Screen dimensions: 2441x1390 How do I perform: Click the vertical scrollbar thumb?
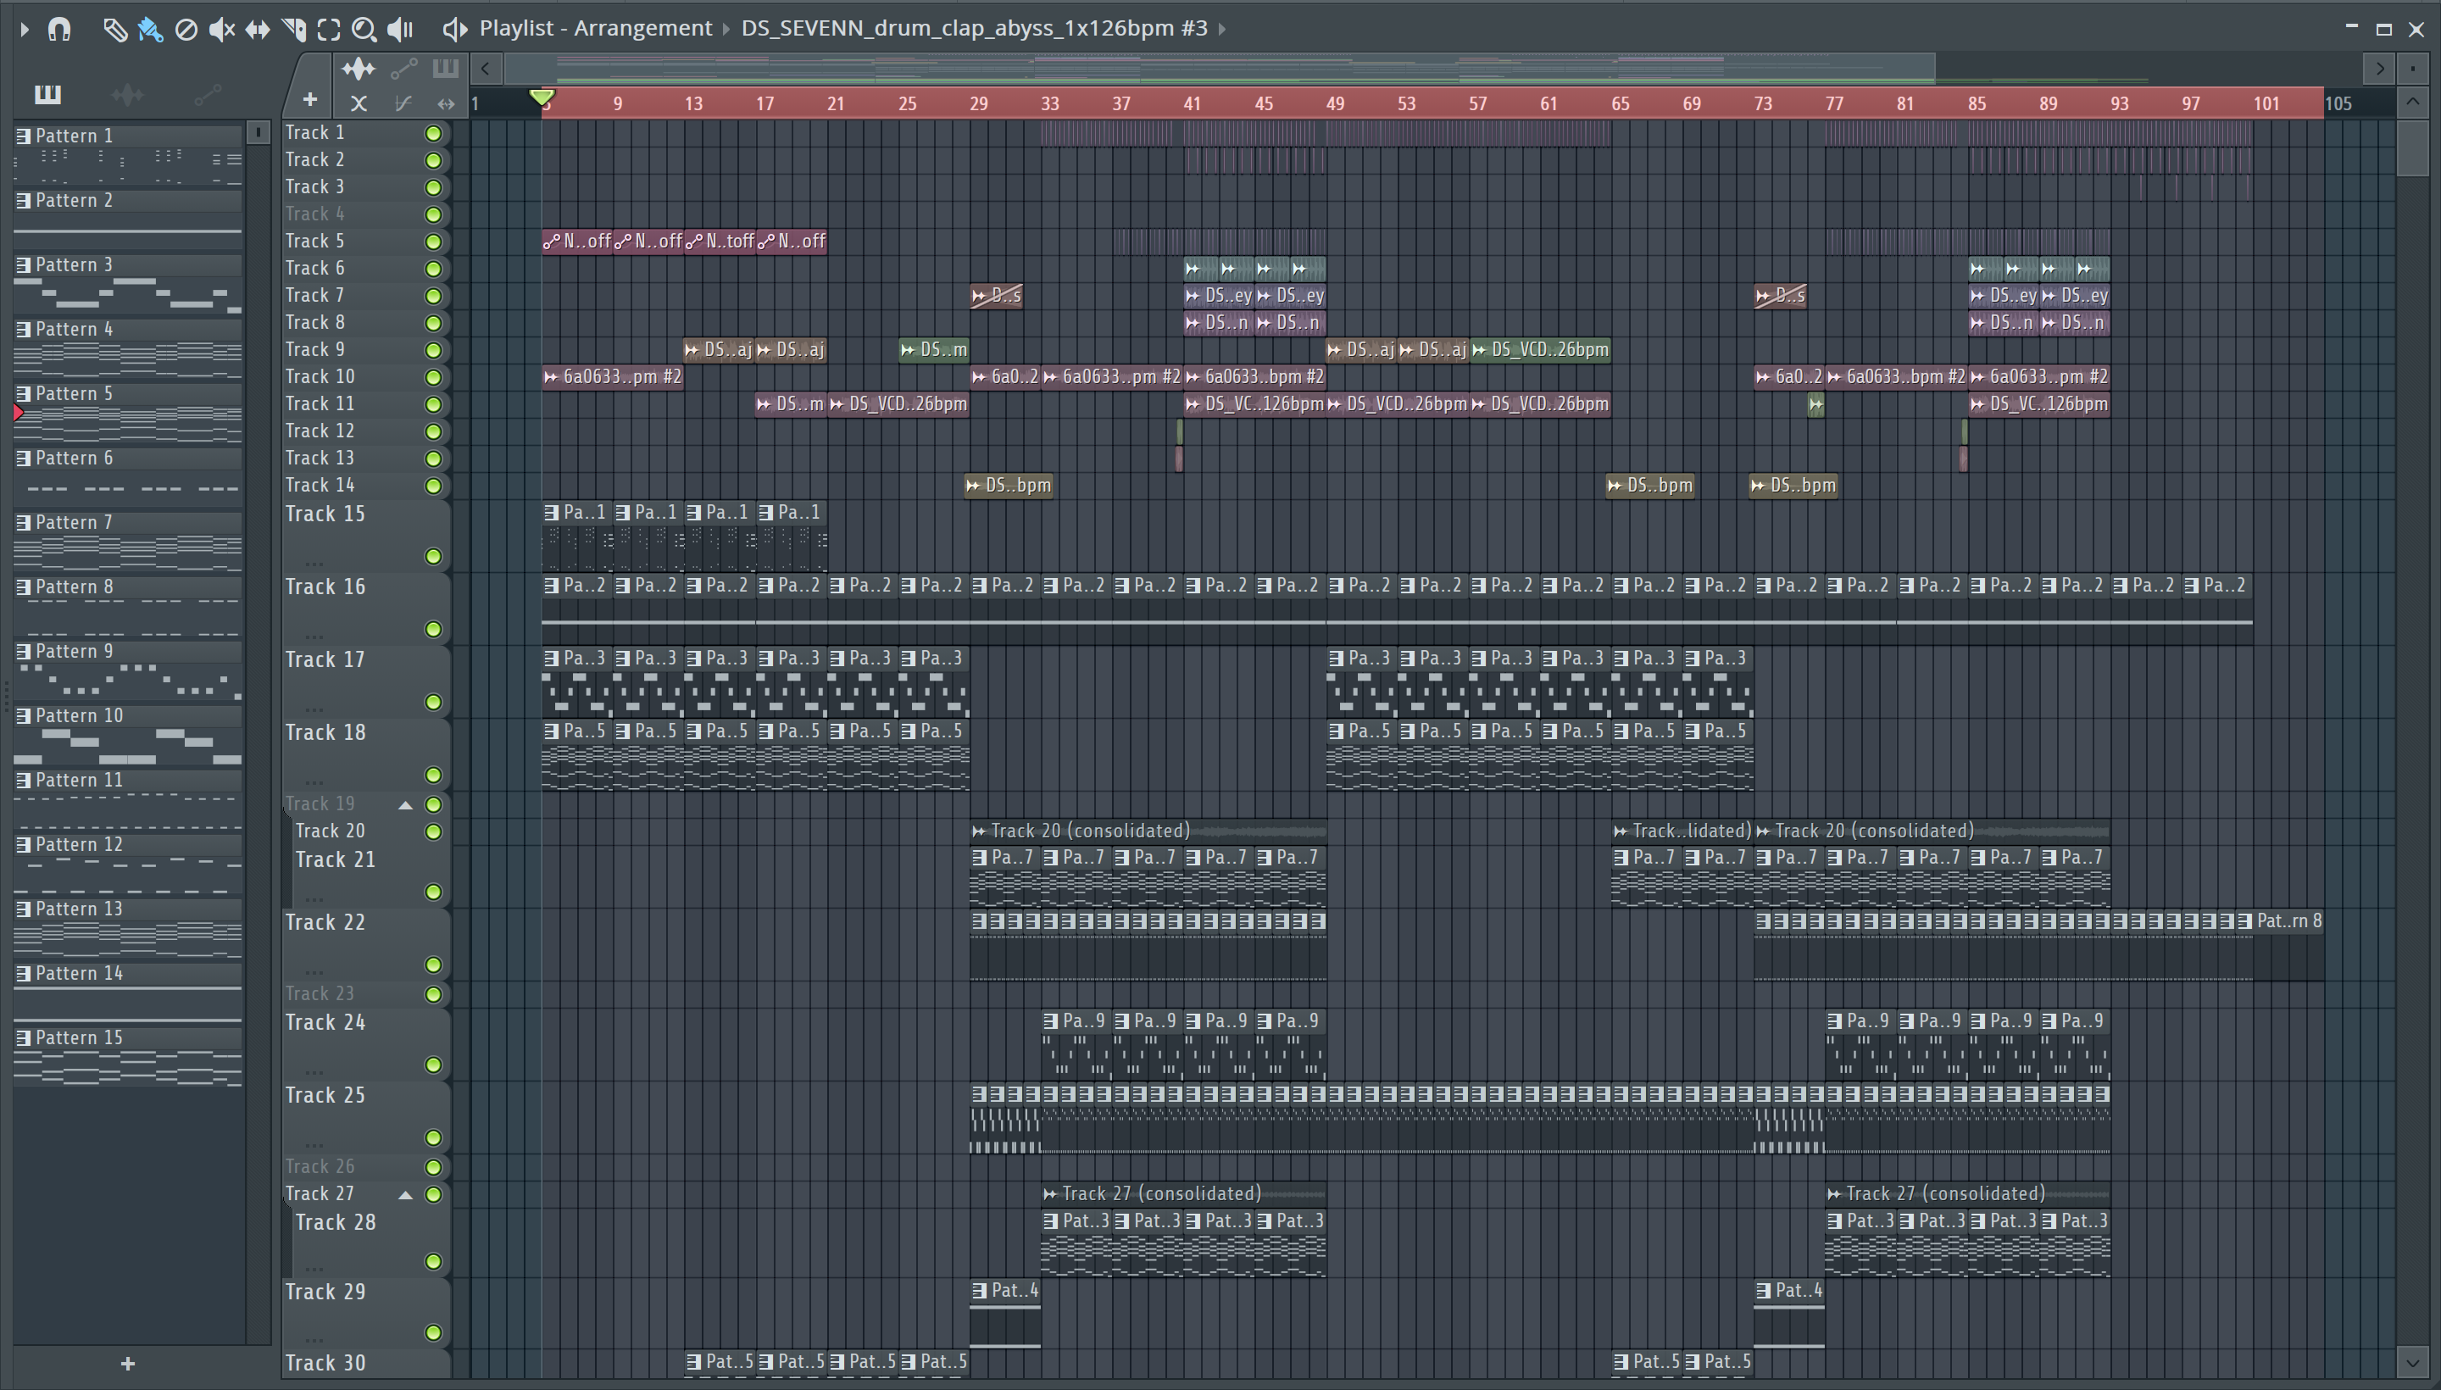(2412, 147)
